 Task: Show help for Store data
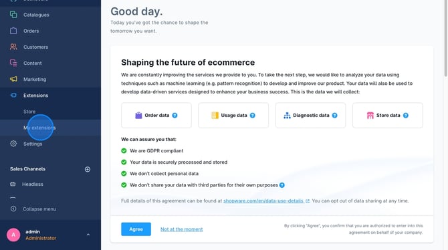coord(406,116)
